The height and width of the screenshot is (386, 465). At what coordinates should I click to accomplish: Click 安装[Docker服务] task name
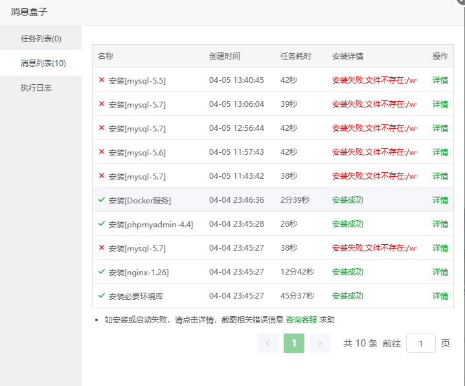pos(140,201)
